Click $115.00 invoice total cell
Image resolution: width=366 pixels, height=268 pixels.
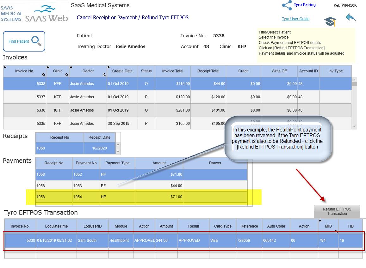click(173, 83)
